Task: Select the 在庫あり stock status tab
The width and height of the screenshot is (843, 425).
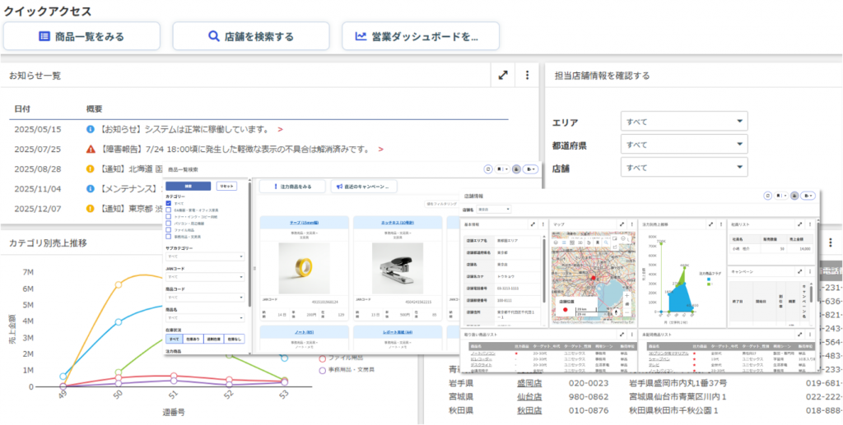Action: 193,339
